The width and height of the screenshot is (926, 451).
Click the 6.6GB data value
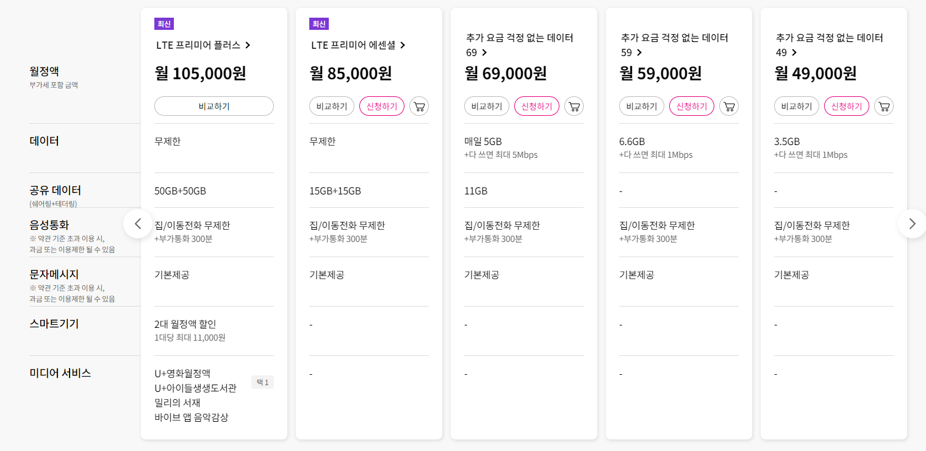click(x=632, y=141)
